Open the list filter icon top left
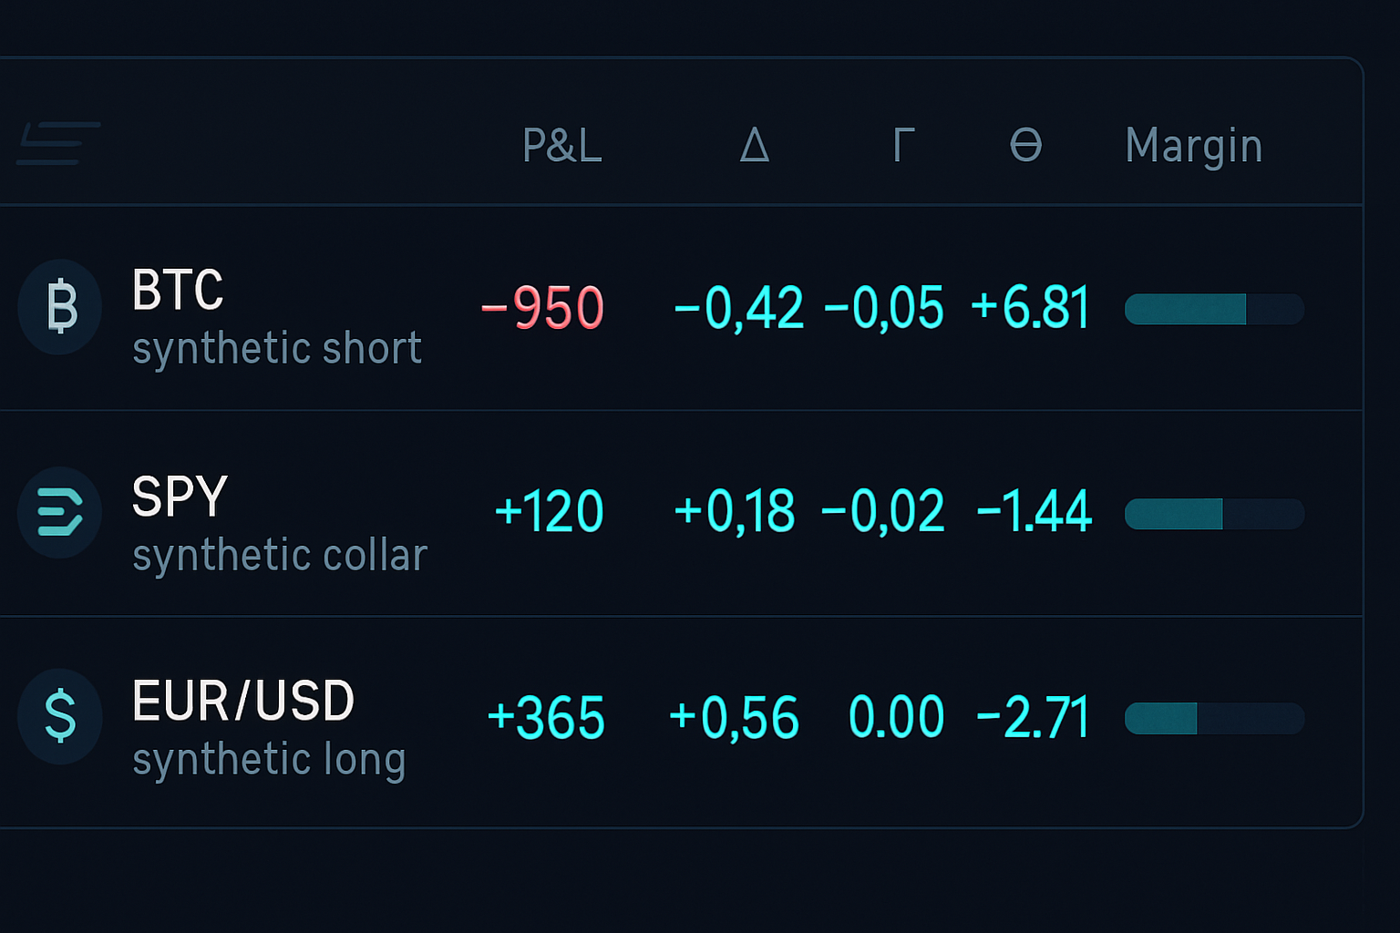Screen dimensions: 1400x933 pos(57,143)
